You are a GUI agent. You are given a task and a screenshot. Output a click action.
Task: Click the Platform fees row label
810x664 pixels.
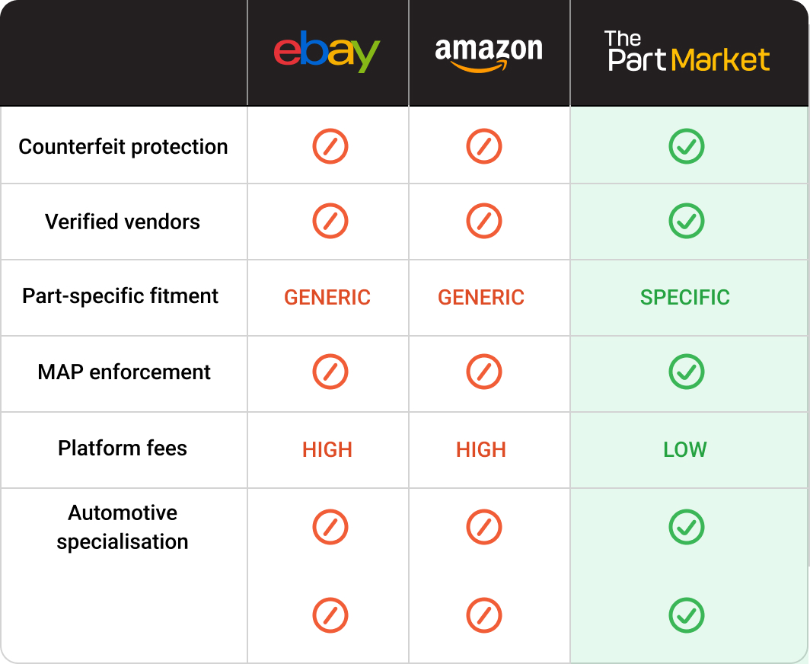(123, 448)
